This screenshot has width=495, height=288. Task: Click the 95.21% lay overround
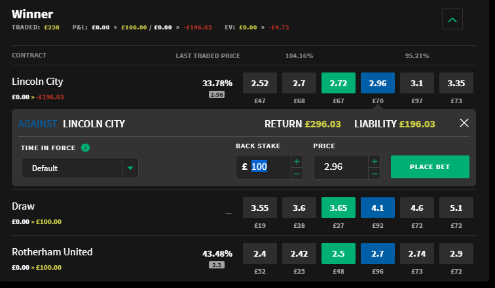416,56
